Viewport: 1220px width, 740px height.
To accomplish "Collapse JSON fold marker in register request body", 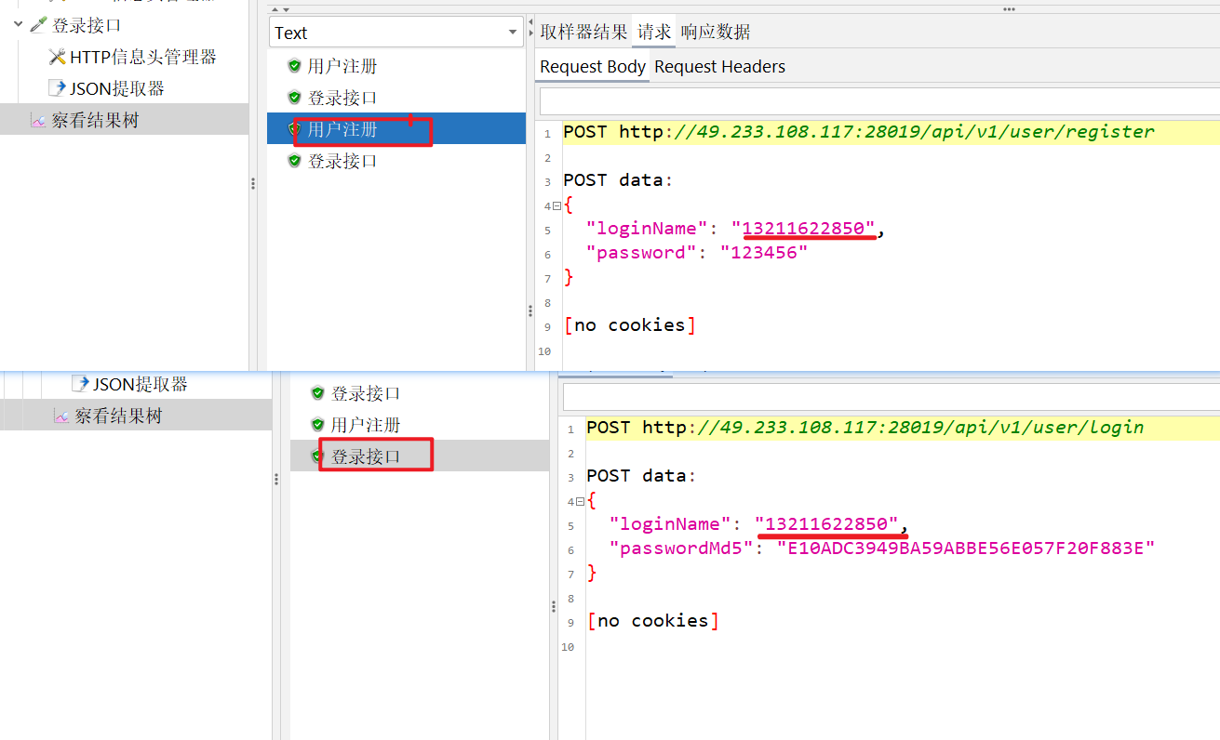I will point(556,205).
